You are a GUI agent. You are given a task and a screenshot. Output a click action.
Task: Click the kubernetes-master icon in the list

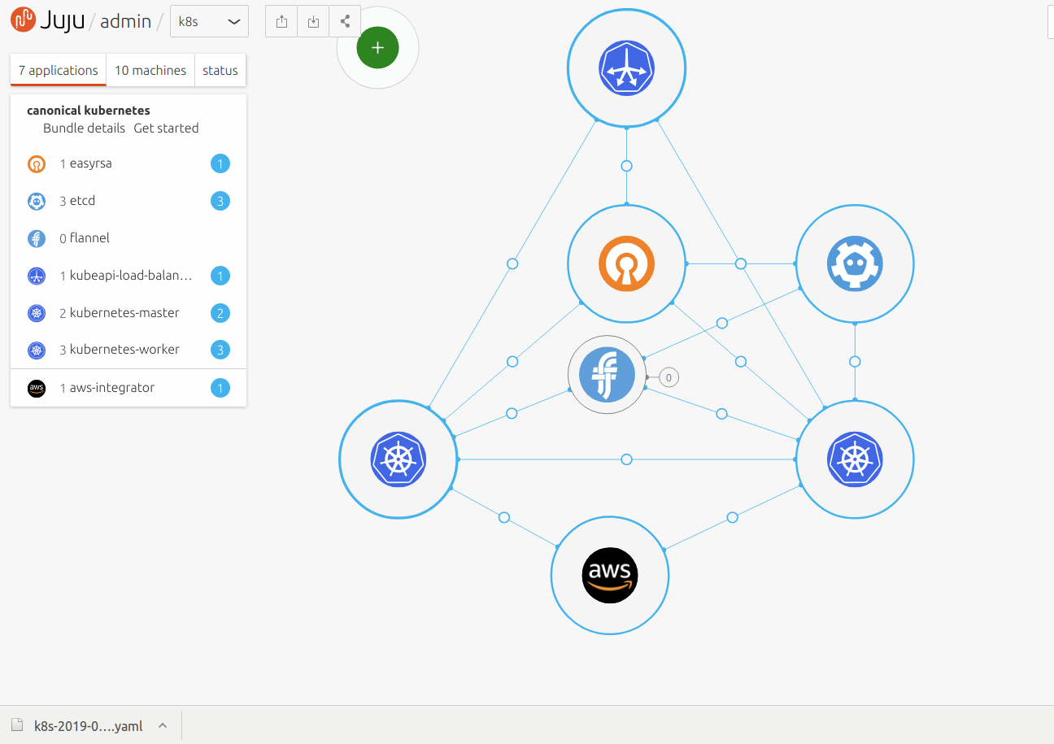pyautogui.click(x=36, y=313)
